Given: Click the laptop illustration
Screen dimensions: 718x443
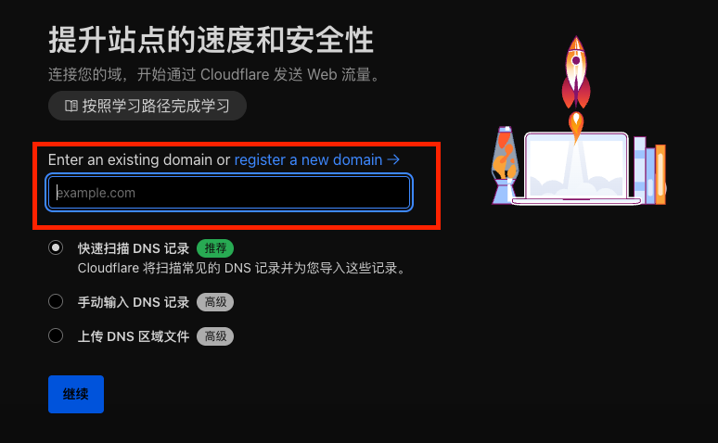Looking at the screenshot, I should pos(576,168).
